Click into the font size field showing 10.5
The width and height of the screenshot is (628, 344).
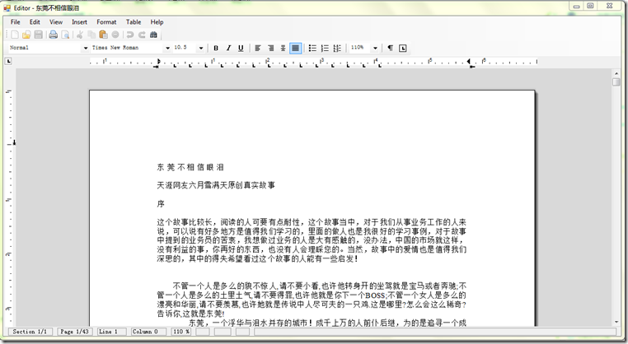coord(185,48)
